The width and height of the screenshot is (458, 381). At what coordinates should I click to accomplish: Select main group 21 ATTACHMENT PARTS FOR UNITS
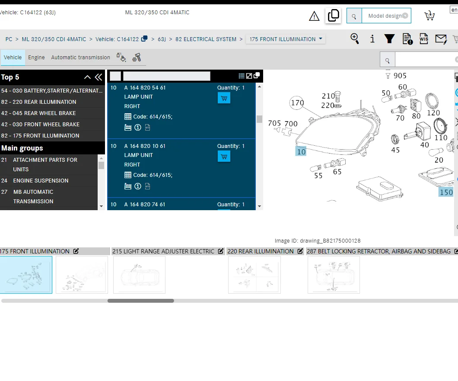[49, 165]
